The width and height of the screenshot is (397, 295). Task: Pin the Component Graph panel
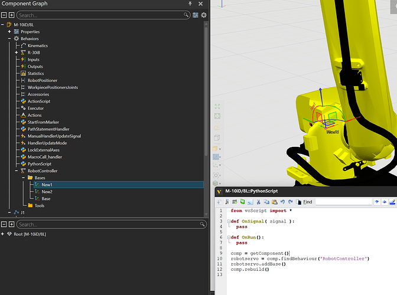pos(190,4)
